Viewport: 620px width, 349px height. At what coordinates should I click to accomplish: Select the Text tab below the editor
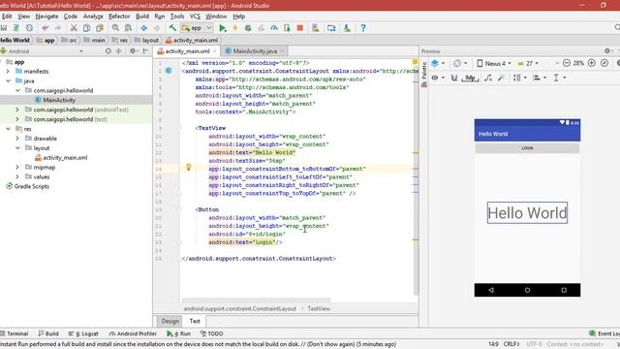(195, 321)
